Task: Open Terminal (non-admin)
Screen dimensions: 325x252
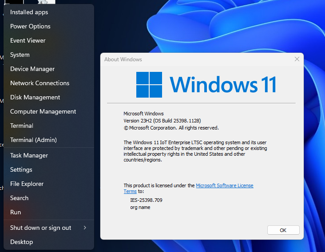Action: (x=49, y=126)
